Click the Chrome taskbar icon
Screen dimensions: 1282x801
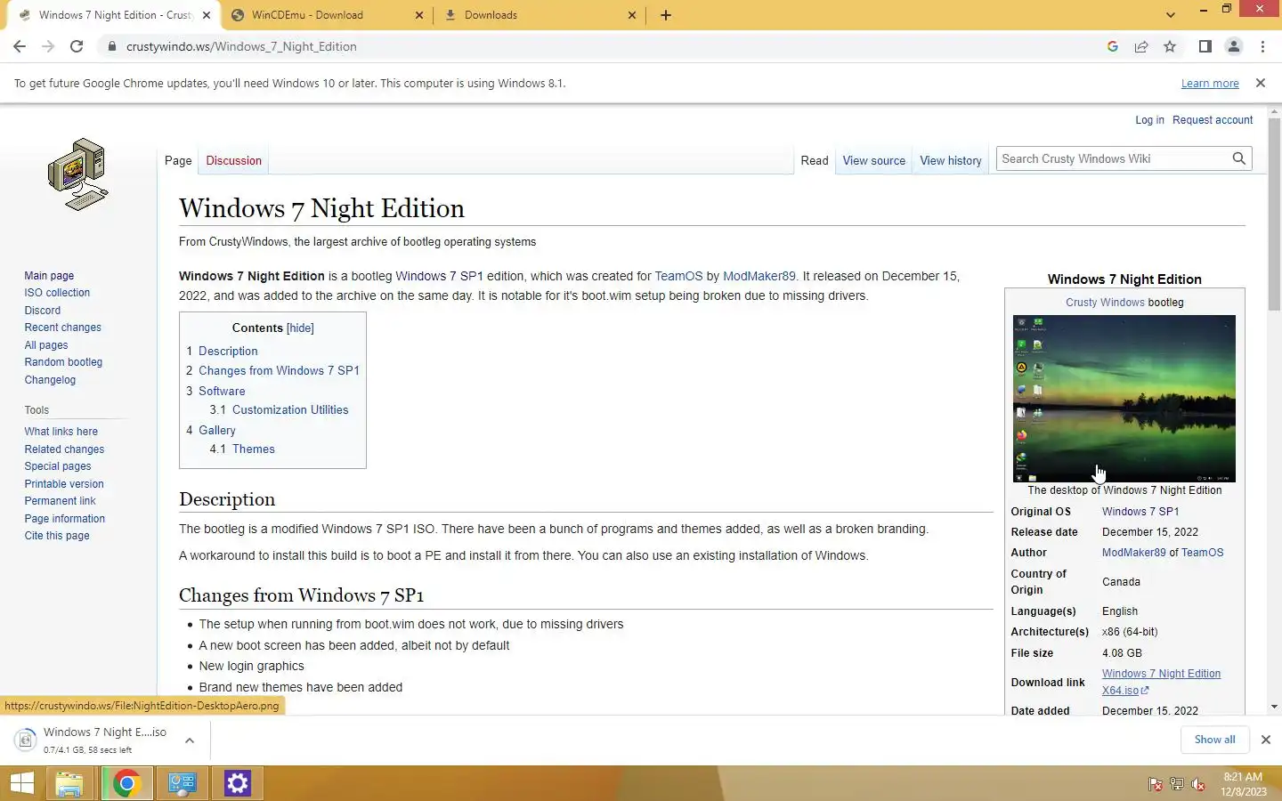[126, 783]
